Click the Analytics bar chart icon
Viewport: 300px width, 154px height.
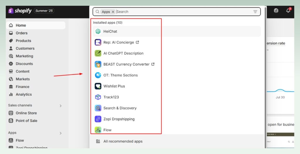pyautogui.click(x=11, y=94)
